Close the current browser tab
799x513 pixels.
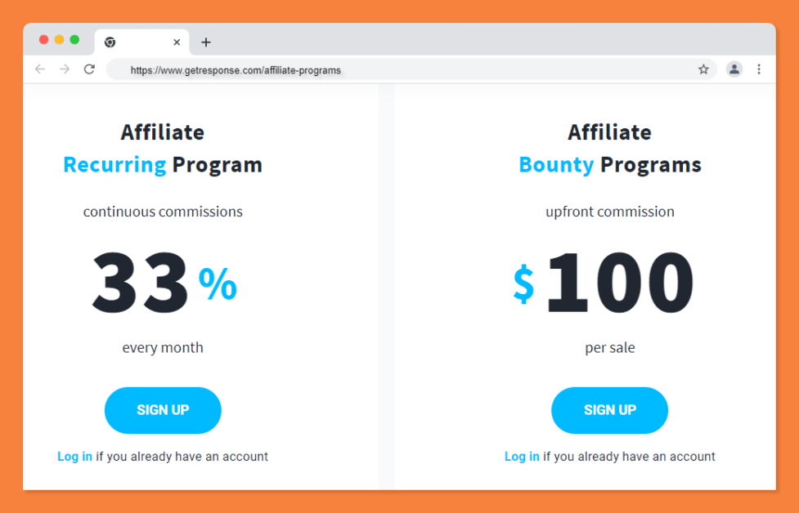tap(177, 42)
